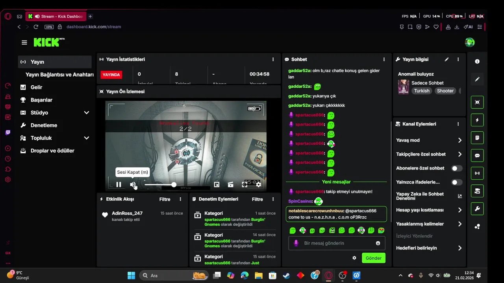Adjust the preview volume slider
504x283 pixels.
click(160, 185)
